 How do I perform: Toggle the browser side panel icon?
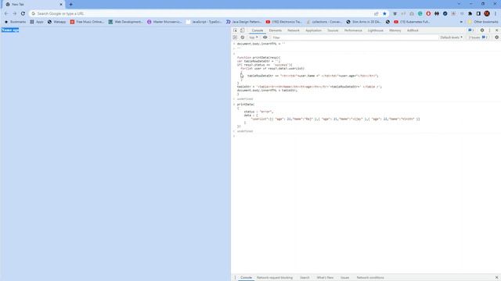point(478,14)
